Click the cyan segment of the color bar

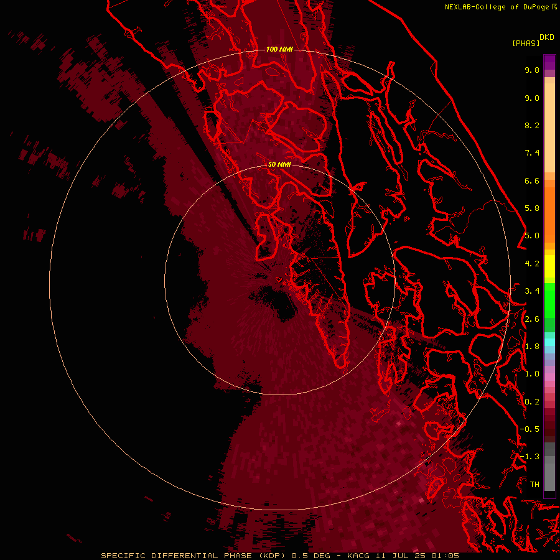coord(549,342)
